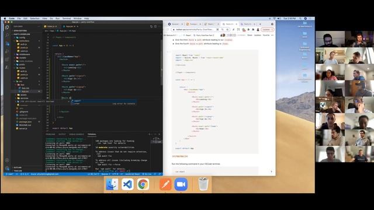The width and height of the screenshot is (374, 210).
Task: Open the Accounts icon in VS Code activity bar
Action: 7,160
